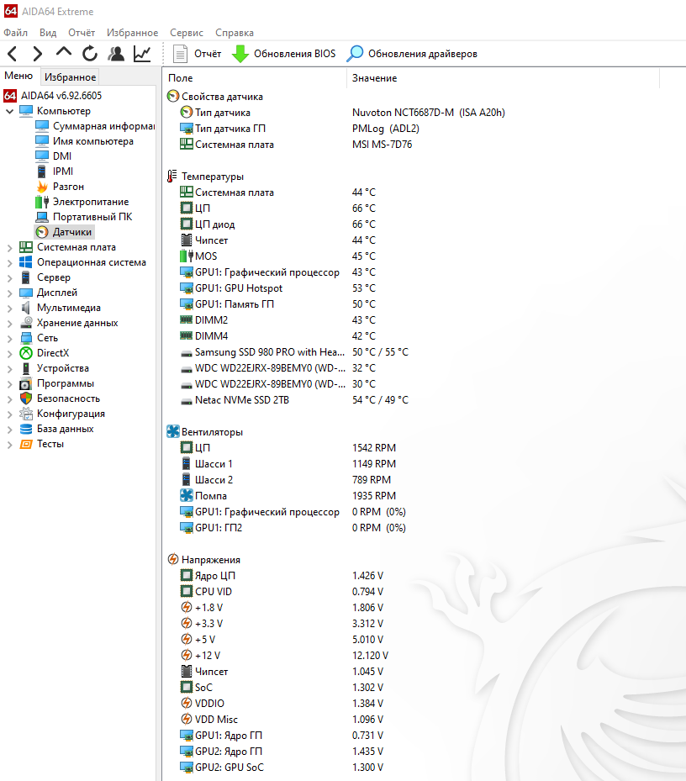Open Обновления драйверов
The width and height of the screenshot is (686, 781).
pyautogui.click(x=412, y=54)
